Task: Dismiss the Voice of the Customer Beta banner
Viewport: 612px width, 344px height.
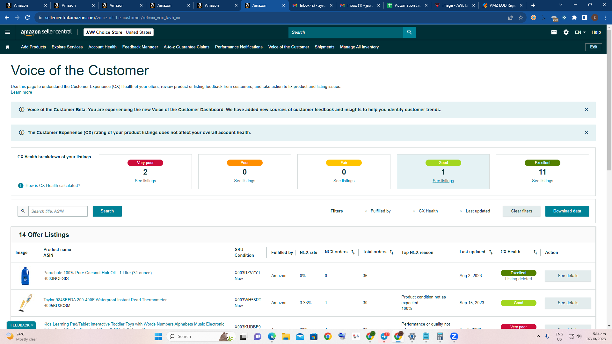Action: click(586, 110)
